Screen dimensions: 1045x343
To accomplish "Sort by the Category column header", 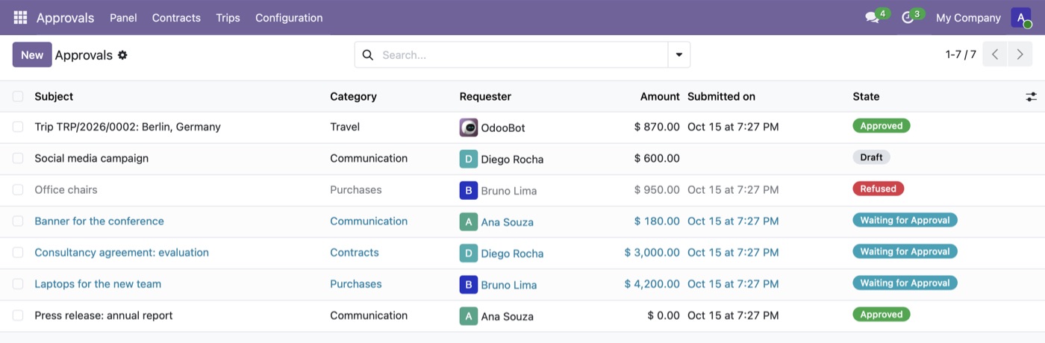I will [353, 96].
